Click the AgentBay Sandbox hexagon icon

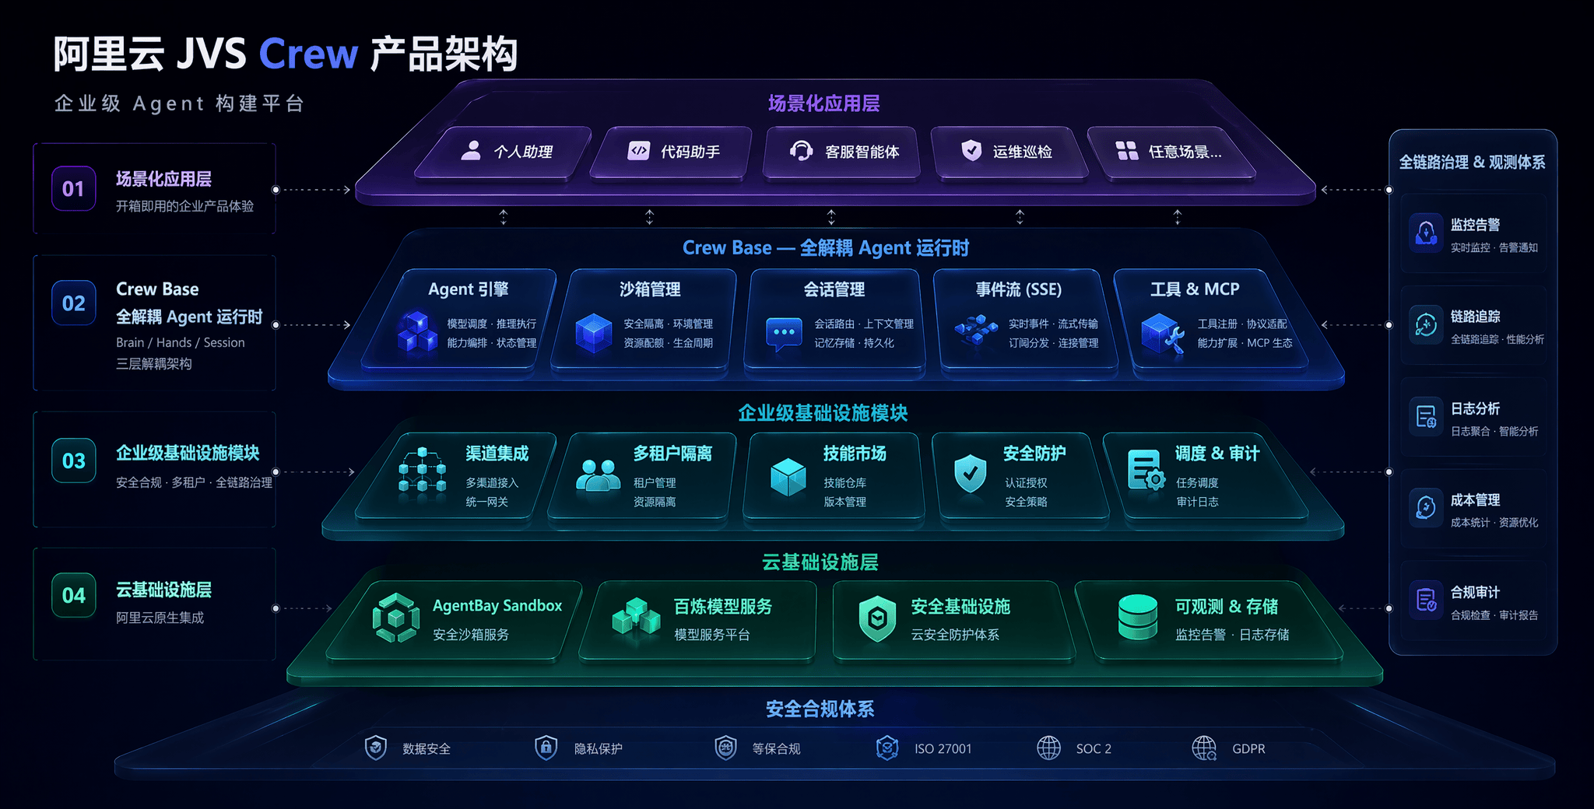(396, 618)
